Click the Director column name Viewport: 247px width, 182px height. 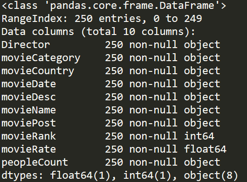click(x=26, y=45)
